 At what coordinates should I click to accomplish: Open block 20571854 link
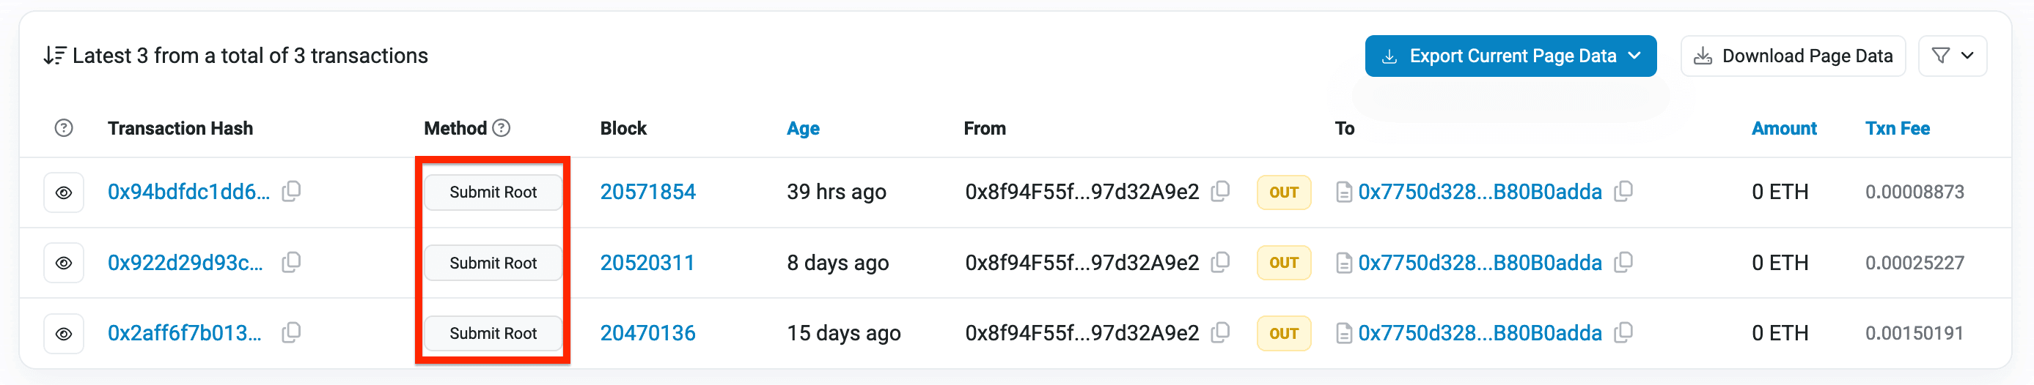pyautogui.click(x=647, y=192)
